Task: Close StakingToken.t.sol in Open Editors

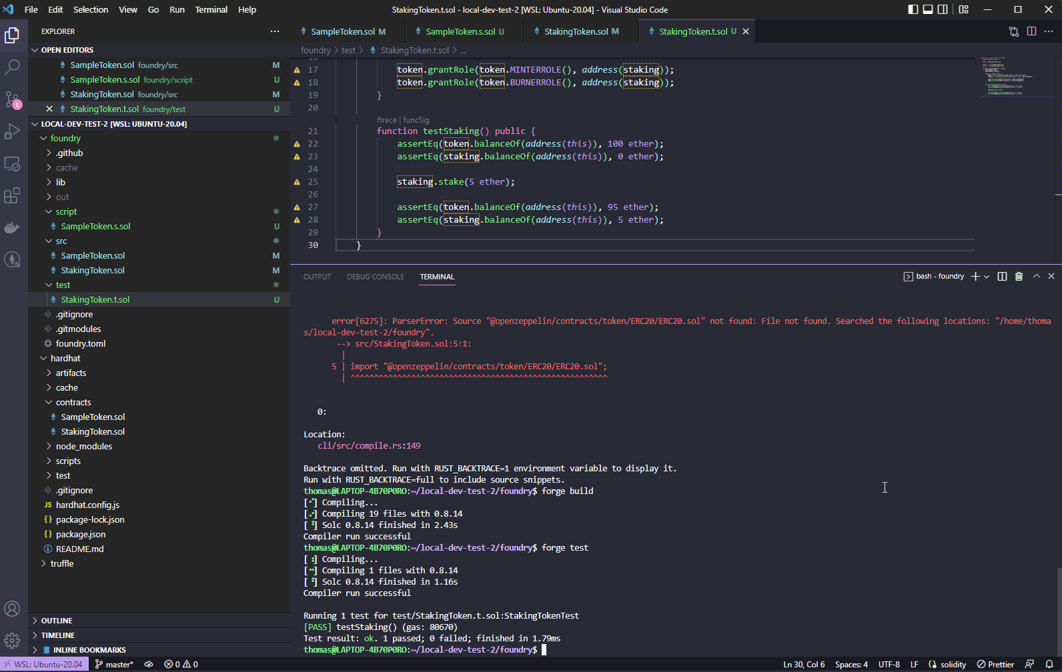Action: (x=49, y=109)
